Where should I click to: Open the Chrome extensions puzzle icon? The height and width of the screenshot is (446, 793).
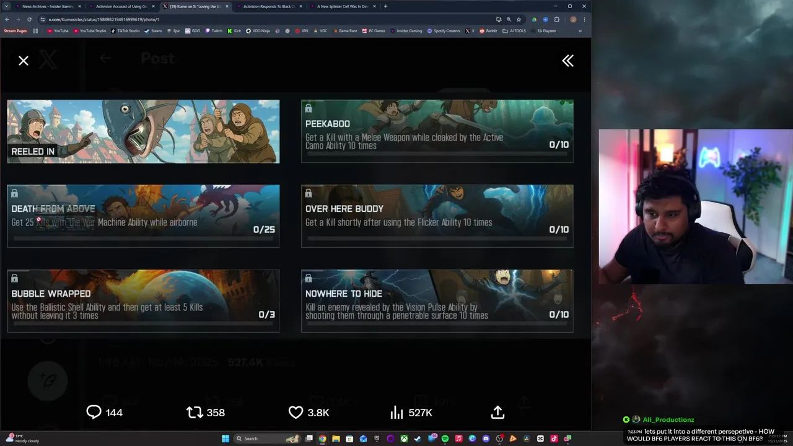point(556,19)
